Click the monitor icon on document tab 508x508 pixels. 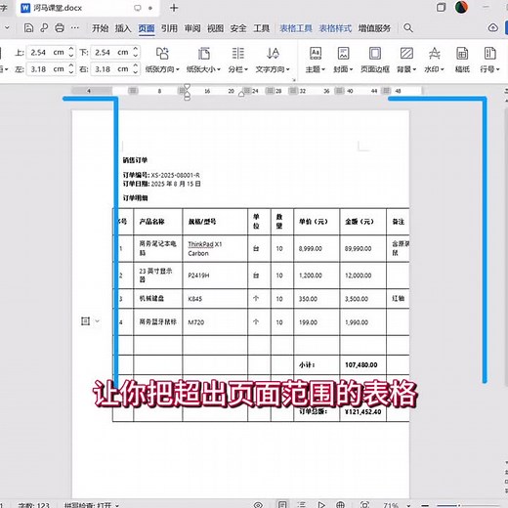click(x=138, y=8)
